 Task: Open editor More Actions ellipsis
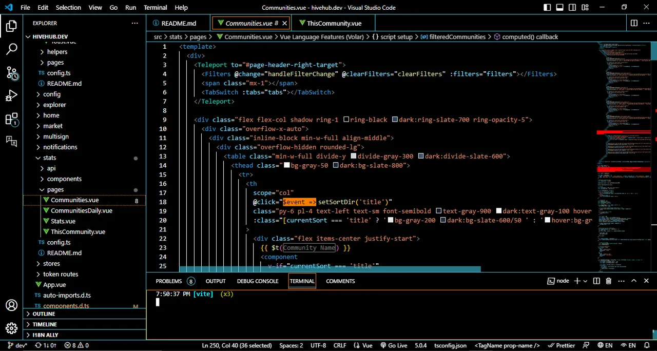pyautogui.click(x=646, y=23)
